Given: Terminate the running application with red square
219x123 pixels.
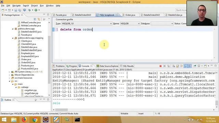Looking at the screenshot, I should point(160,66).
